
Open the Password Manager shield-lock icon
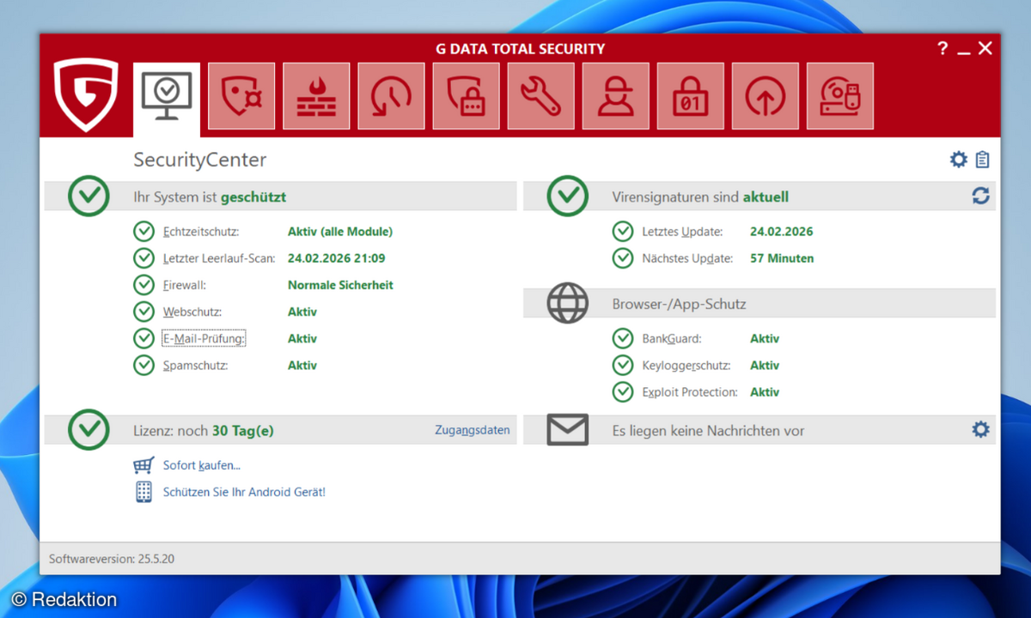tap(466, 95)
